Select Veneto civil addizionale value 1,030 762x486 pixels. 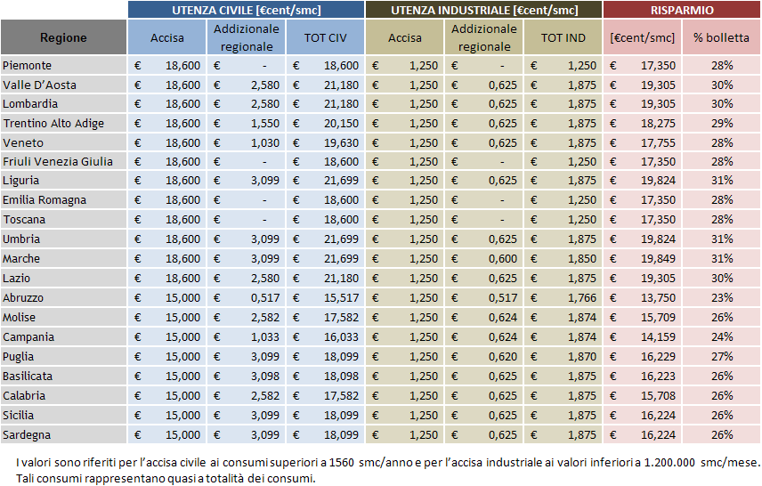click(x=265, y=142)
